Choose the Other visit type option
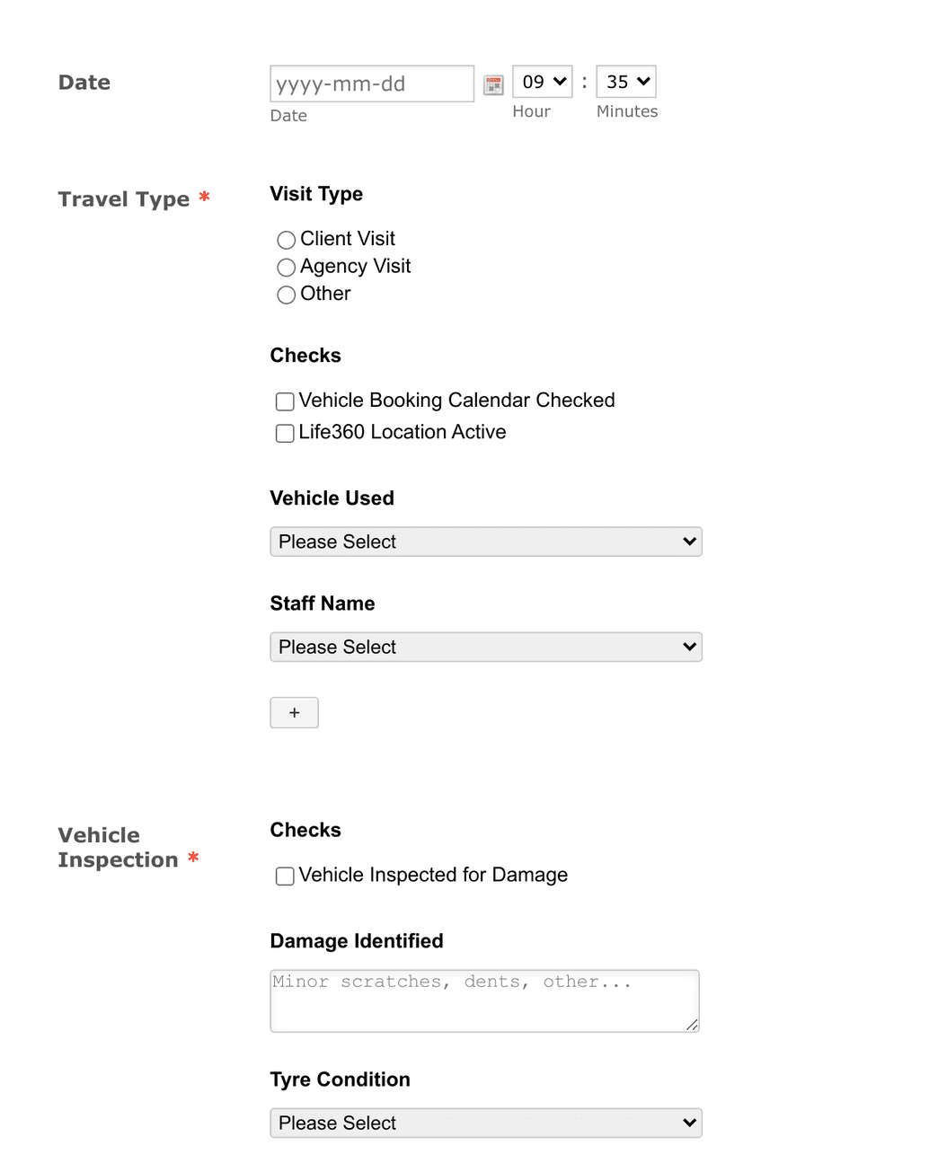The image size is (938, 1154). [x=286, y=295]
